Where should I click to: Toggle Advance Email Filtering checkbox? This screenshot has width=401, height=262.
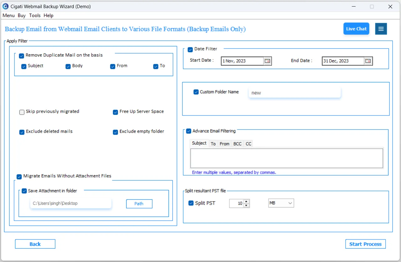[189, 131]
